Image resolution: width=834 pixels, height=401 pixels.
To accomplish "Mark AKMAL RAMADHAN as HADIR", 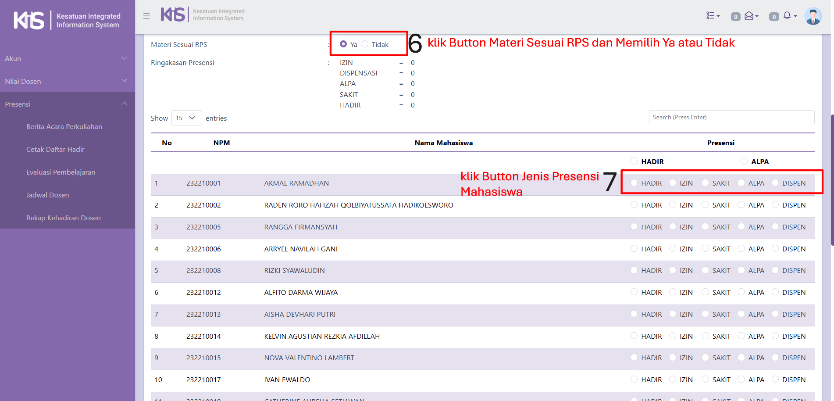I will point(634,183).
